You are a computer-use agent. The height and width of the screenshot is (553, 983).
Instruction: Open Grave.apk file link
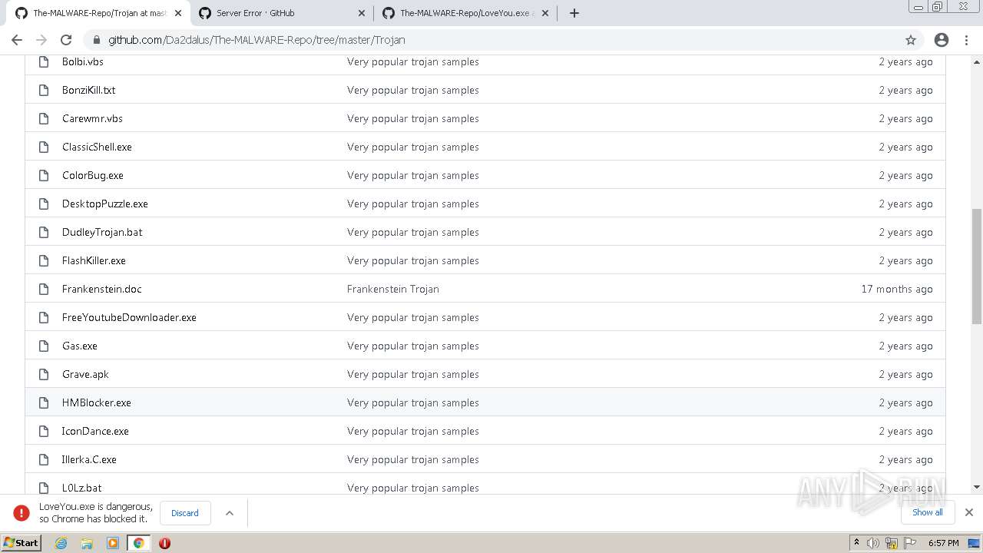[85, 374]
